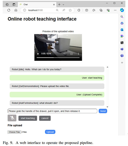
Task: Click the Upload button
Action: [x=50, y=132]
